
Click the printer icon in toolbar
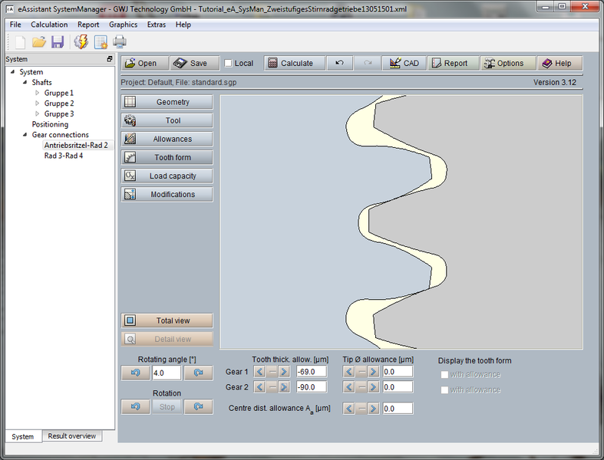(120, 42)
